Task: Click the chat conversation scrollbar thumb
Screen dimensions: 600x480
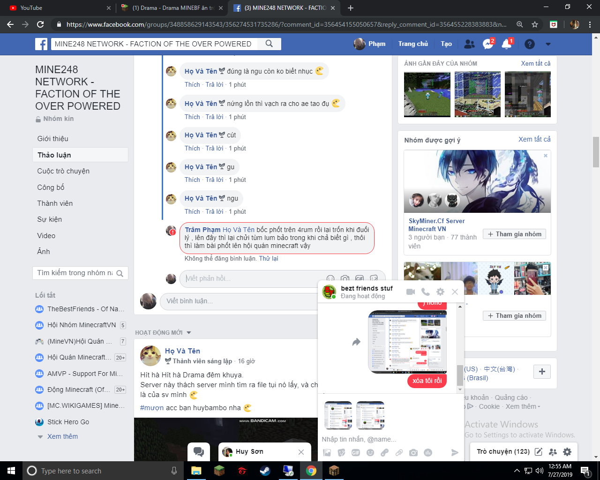Action: tap(460, 375)
